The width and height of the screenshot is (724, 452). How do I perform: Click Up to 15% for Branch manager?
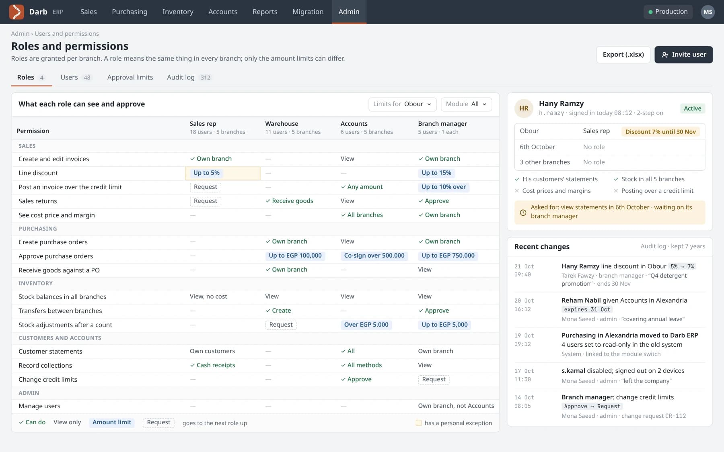click(436, 173)
